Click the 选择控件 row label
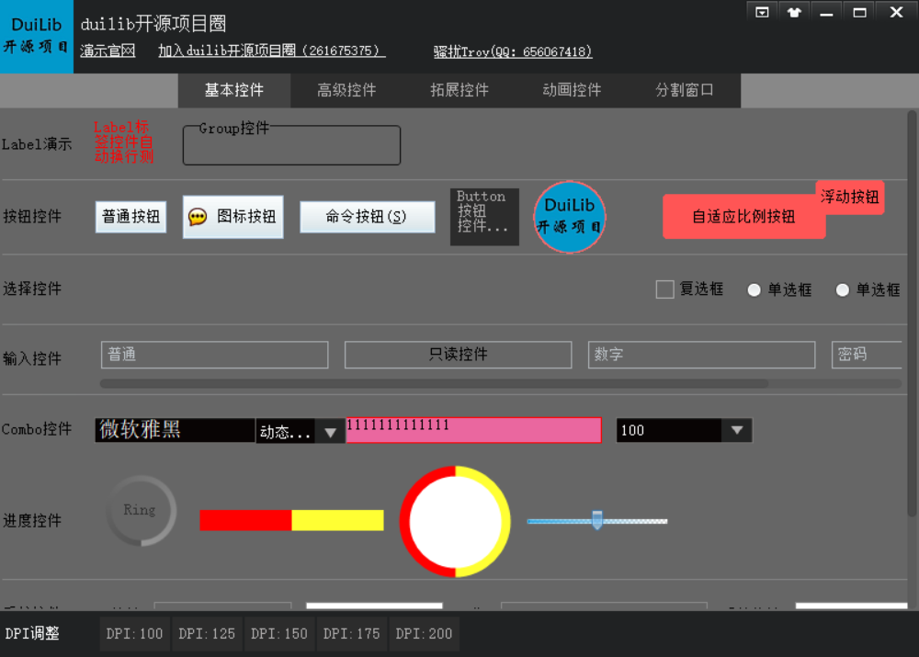 (x=32, y=289)
